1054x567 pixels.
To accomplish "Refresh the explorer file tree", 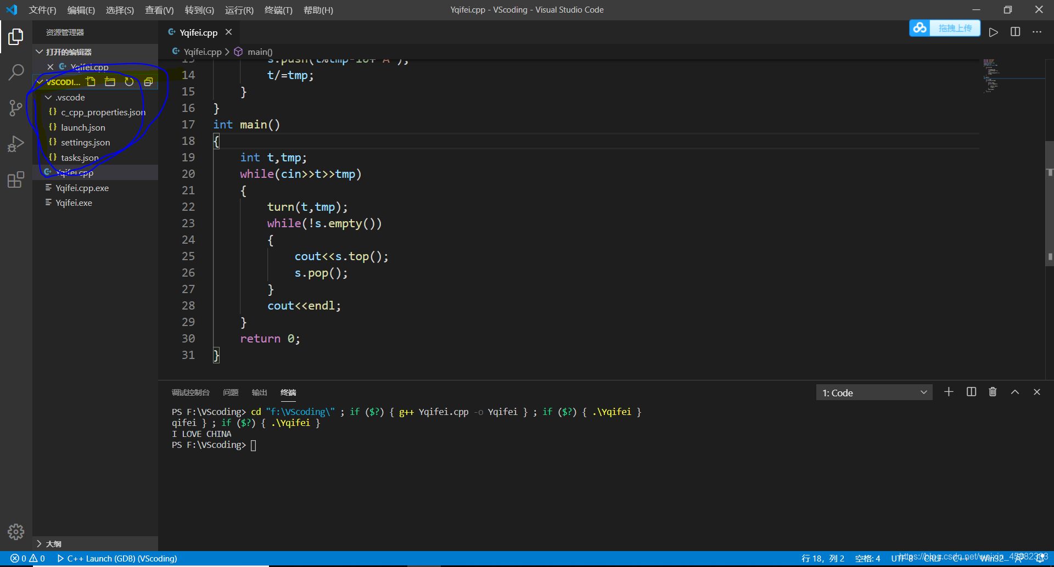I will [x=129, y=82].
